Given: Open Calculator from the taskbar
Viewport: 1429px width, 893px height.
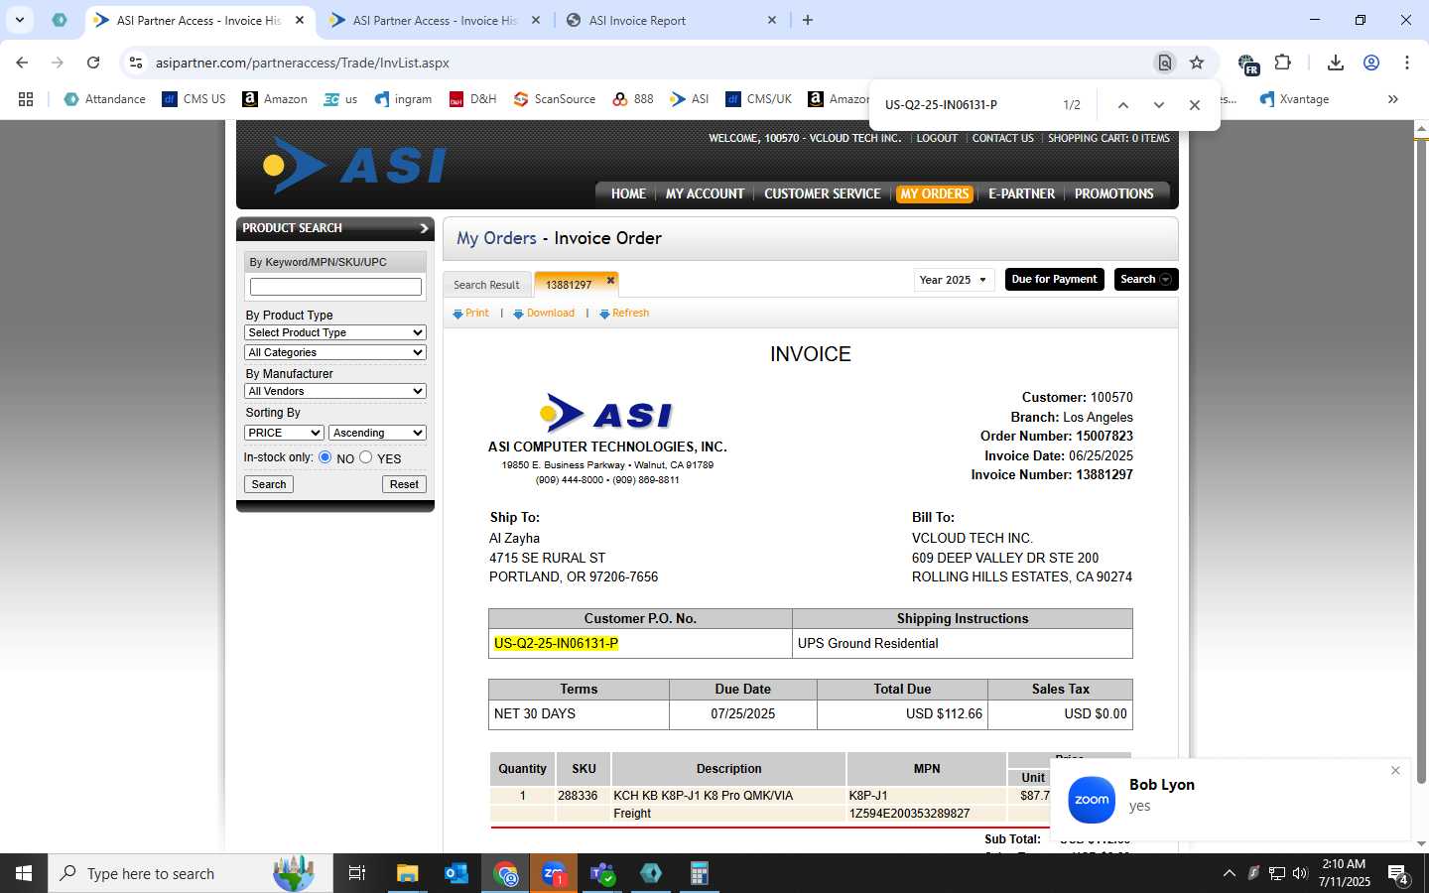Looking at the screenshot, I should coord(700,873).
